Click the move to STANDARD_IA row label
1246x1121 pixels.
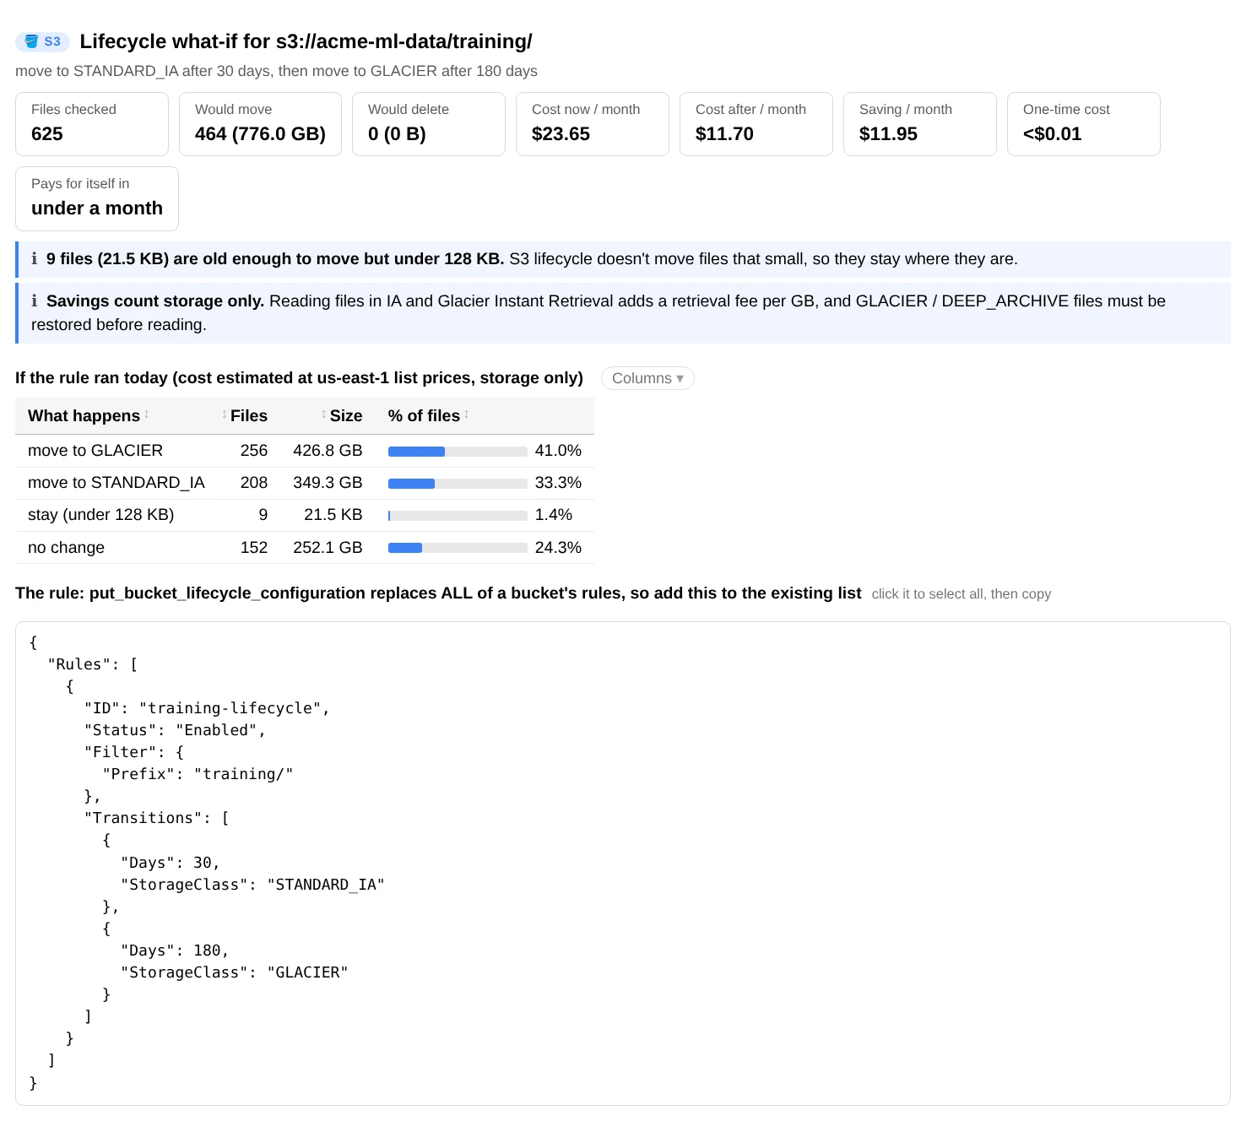tap(116, 483)
